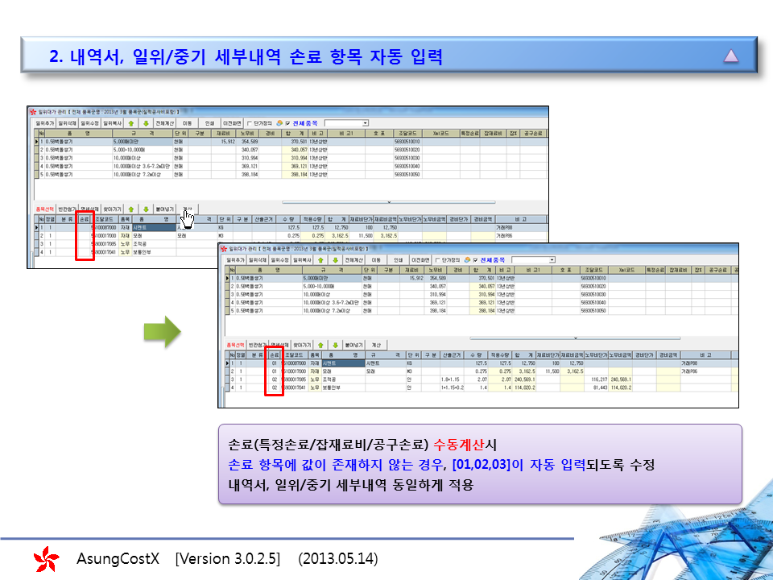The image size is (773, 580).
Task: Click the green up arrow in the after window's lower toolbar
Action: click(x=322, y=344)
